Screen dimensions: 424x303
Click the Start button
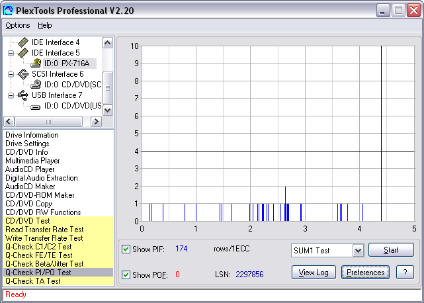[391, 249]
